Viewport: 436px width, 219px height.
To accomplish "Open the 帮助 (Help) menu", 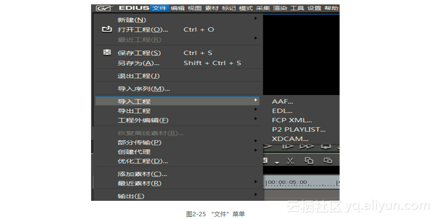I will (x=331, y=8).
